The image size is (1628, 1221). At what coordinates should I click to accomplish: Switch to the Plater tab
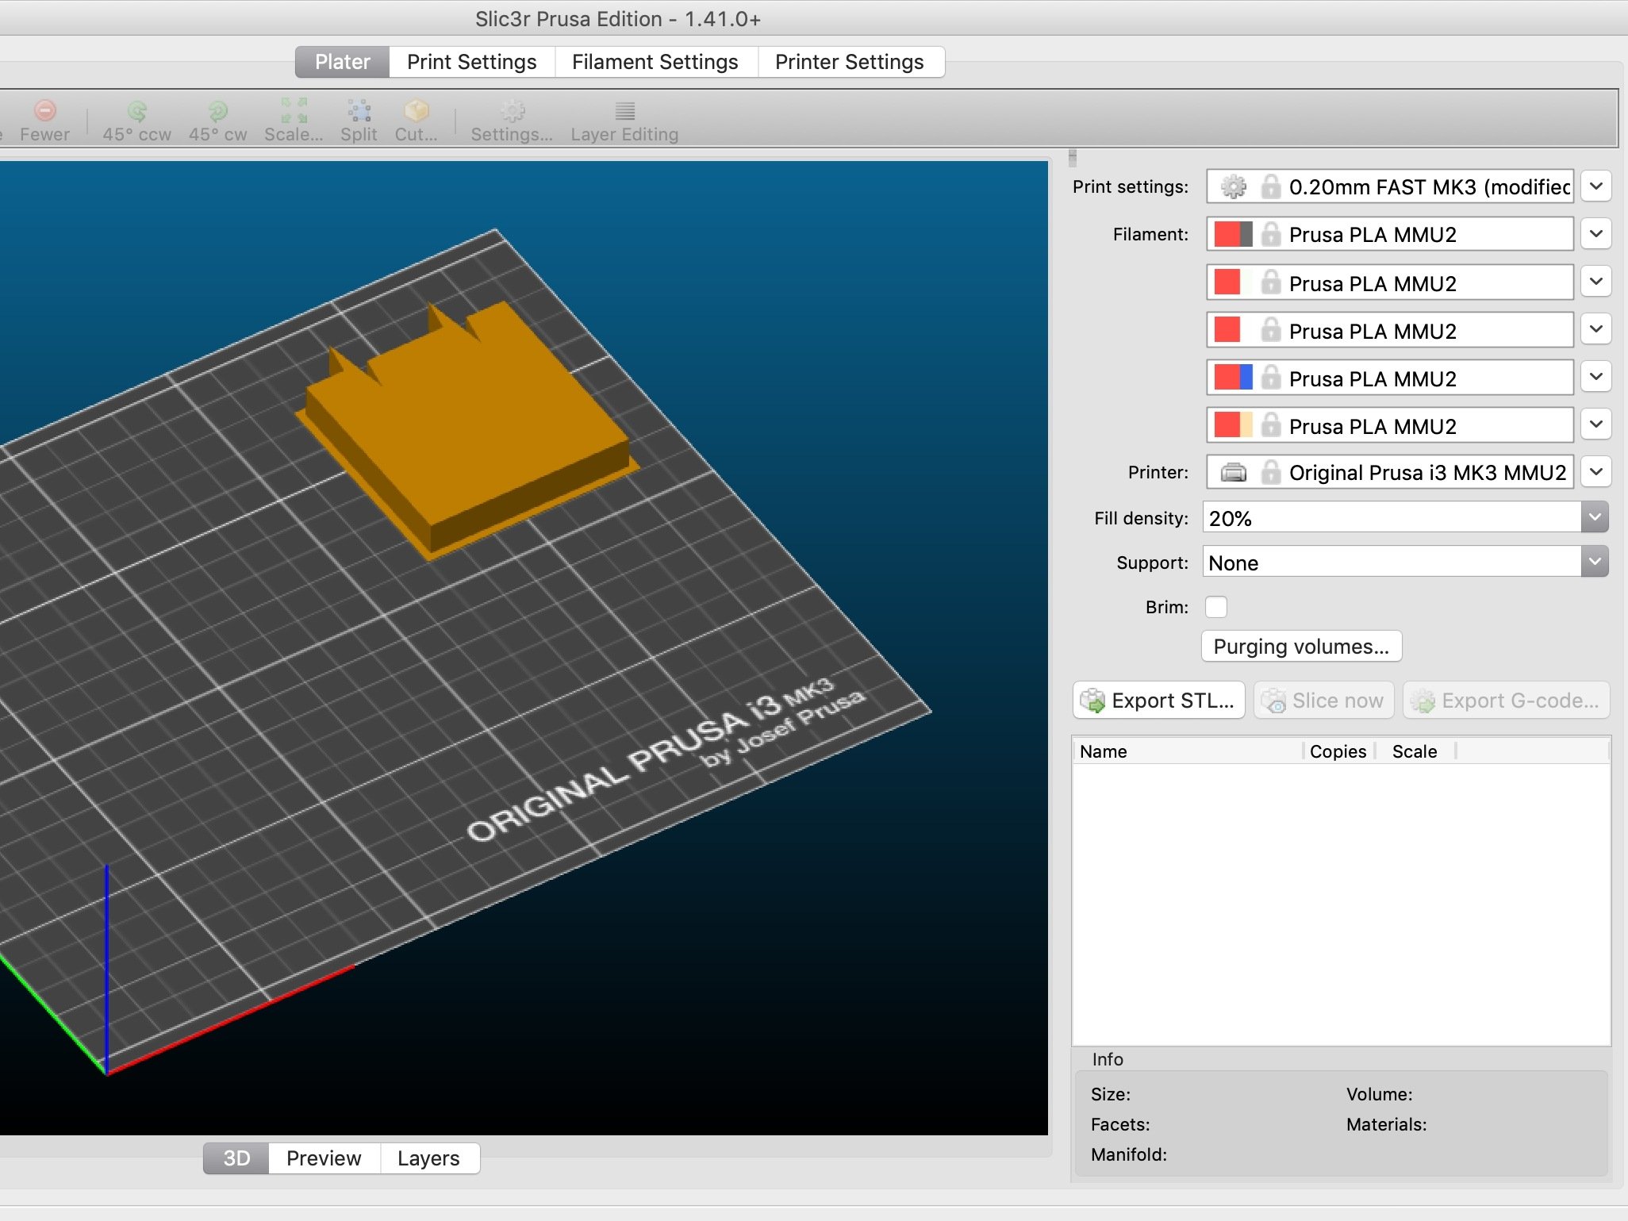coord(342,62)
